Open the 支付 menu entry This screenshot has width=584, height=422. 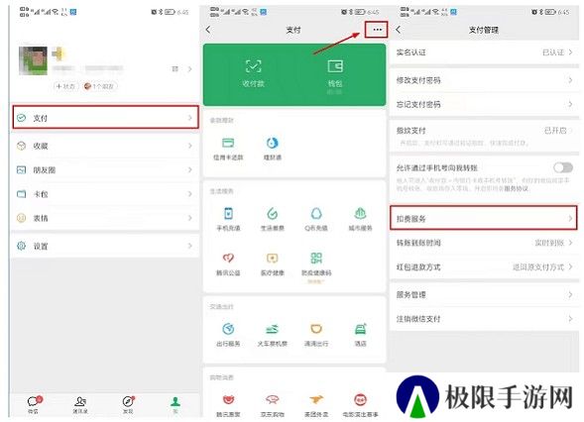click(106, 118)
